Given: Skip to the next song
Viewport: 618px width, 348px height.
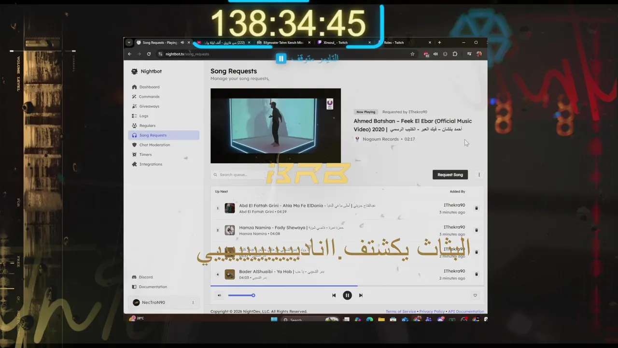Looking at the screenshot, I should [361, 295].
